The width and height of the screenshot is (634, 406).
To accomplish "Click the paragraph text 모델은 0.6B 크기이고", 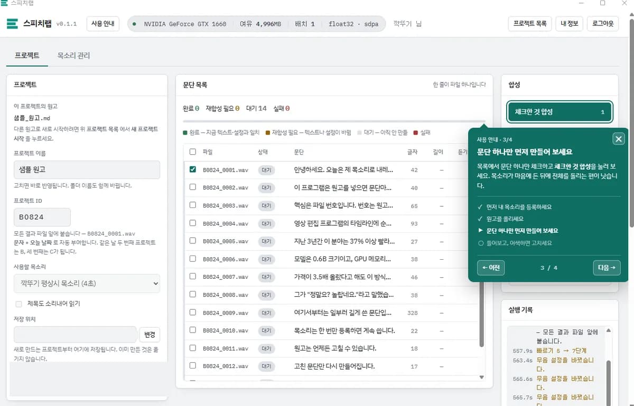I will click(x=342, y=259).
